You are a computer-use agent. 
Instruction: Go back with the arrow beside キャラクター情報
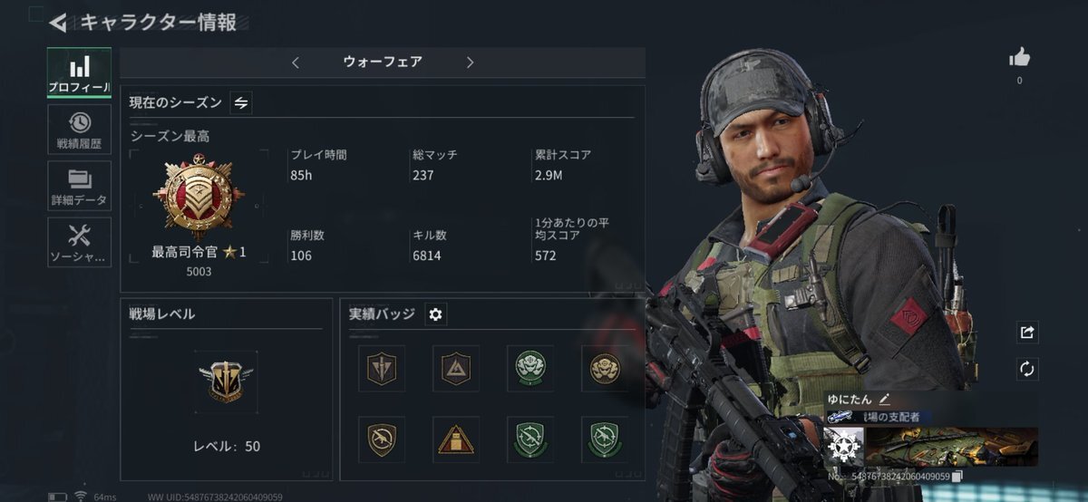tap(58, 23)
